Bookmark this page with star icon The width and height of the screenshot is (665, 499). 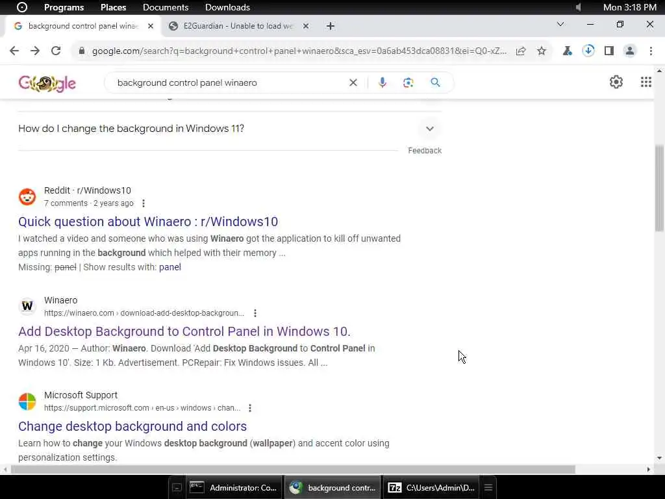tap(542, 51)
